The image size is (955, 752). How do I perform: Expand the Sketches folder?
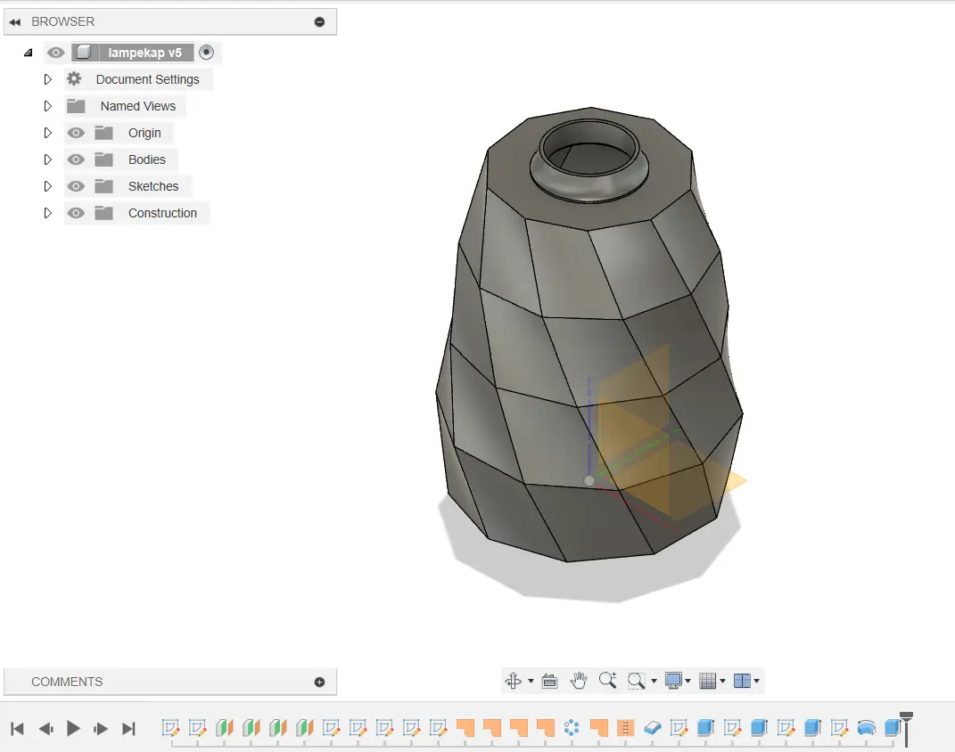[47, 186]
